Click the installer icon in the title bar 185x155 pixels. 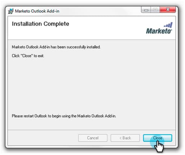click(11, 11)
